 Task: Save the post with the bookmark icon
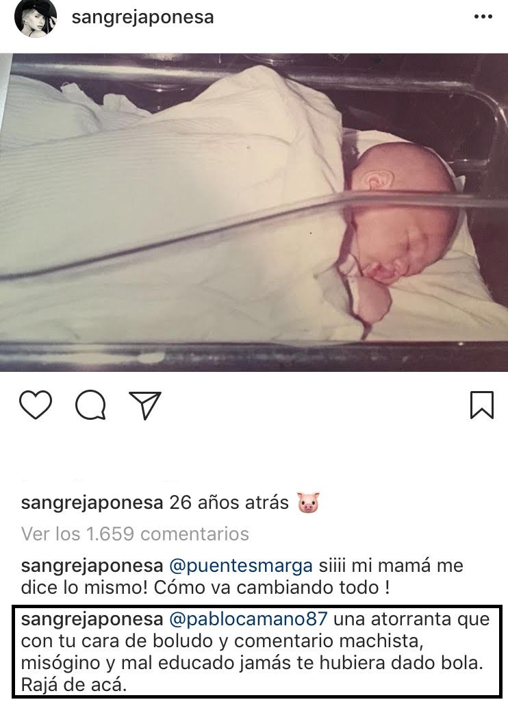[481, 405]
